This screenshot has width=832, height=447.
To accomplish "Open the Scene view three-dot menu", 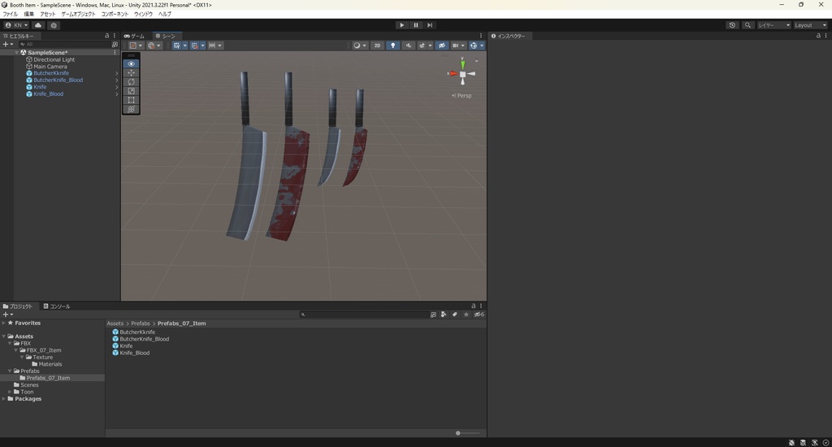I will tap(481, 36).
